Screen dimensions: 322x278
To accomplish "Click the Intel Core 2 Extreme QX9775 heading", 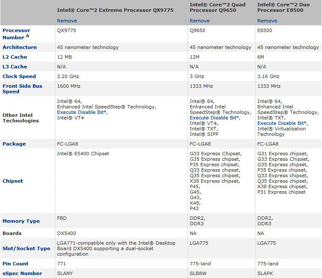I will point(115,10).
